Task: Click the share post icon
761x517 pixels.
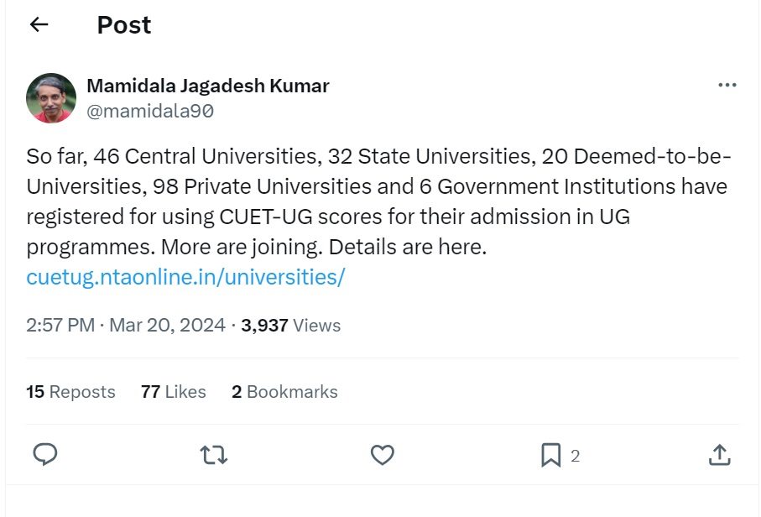Action: pos(718,455)
